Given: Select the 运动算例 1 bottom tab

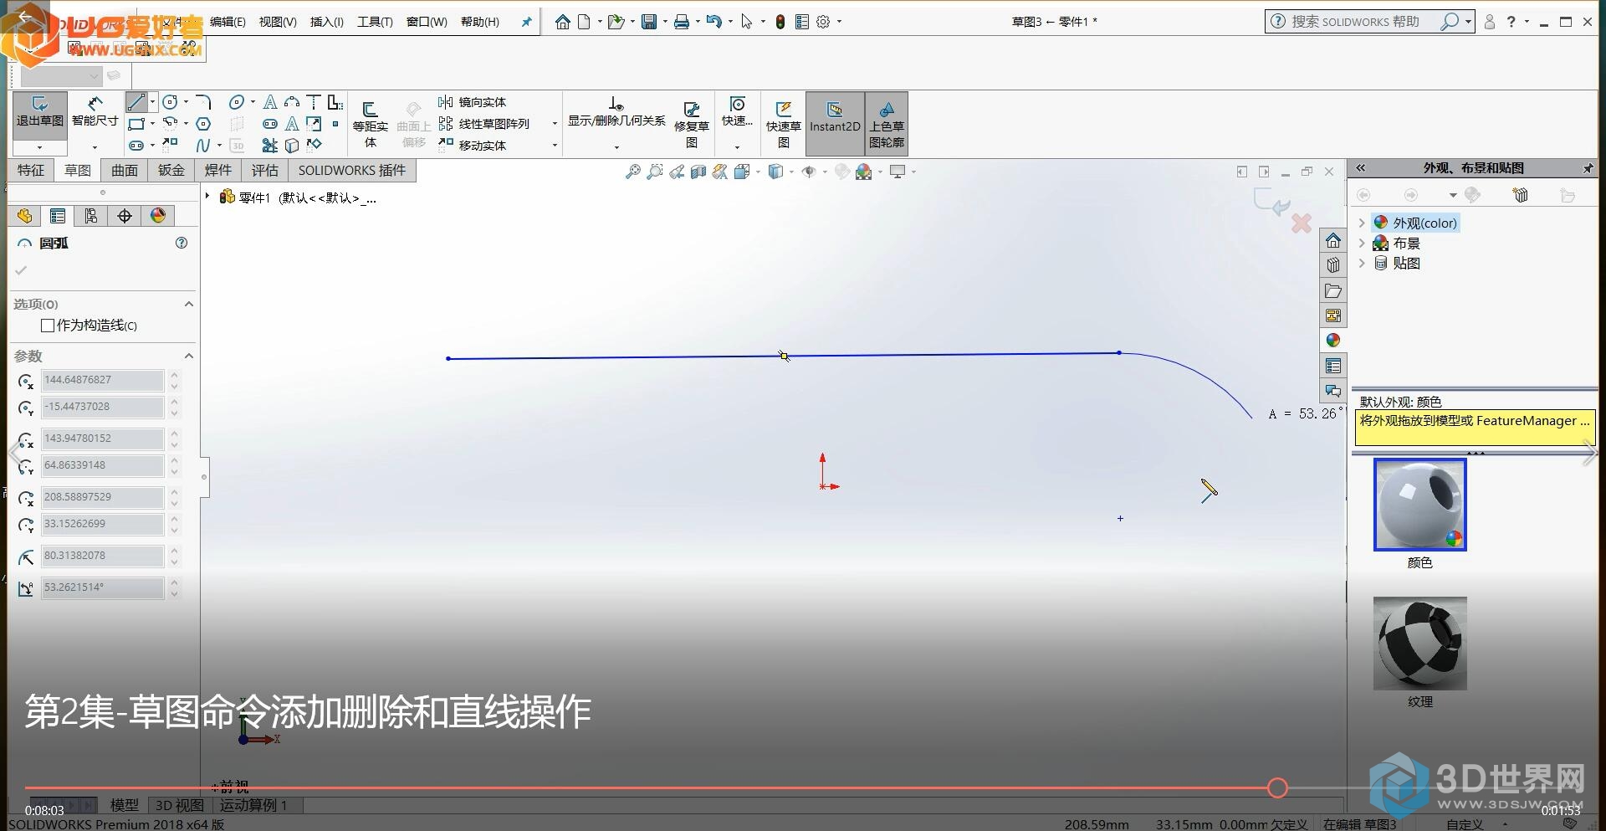Looking at the screenshot, I should 253,805.
